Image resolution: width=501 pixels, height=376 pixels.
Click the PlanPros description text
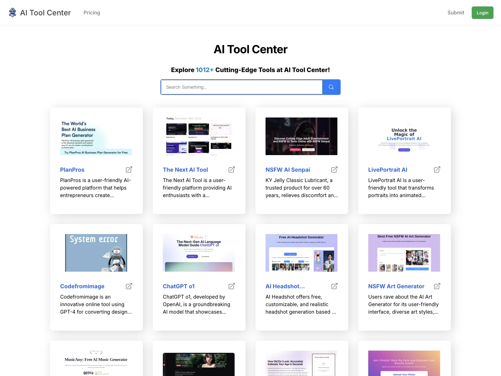[x=96, y=188]
